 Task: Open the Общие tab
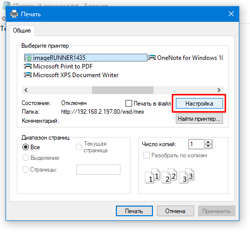(22, 30)
